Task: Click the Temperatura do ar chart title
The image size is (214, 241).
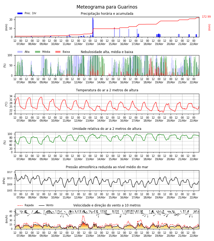Action: pos(107,90)
